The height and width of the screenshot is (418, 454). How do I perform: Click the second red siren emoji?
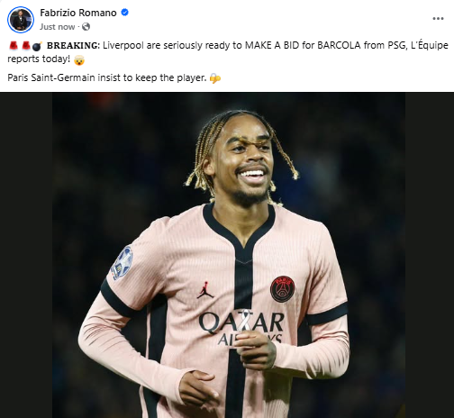point(25,46)
